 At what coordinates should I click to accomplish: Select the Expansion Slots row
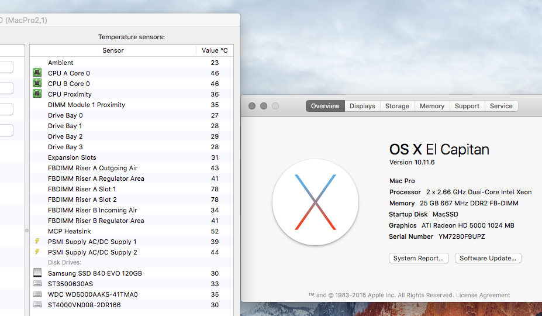pyautogui.click(x=132, y=157)
